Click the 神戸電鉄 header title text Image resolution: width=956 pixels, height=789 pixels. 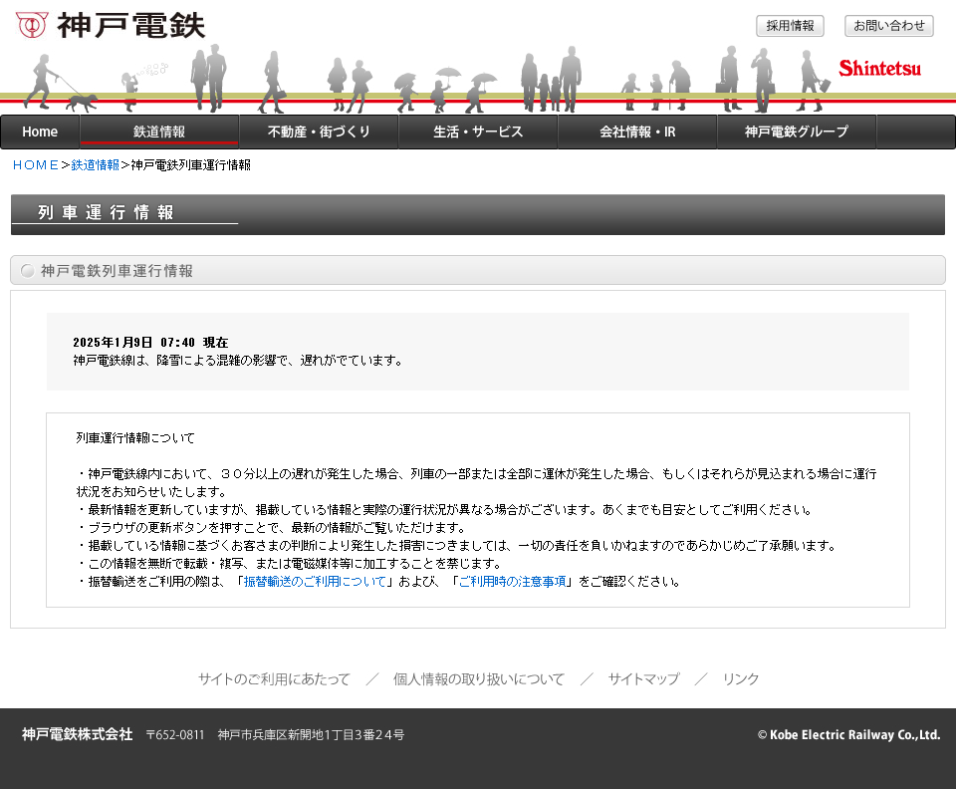[x=130, y=25]
